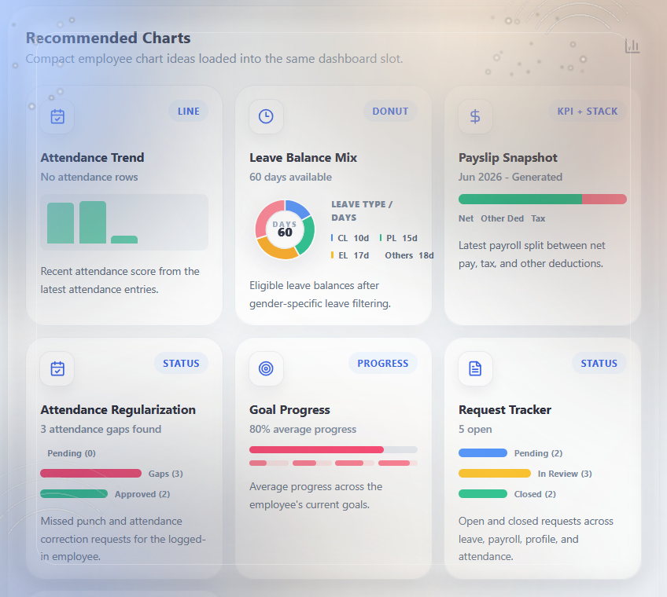Click the yellow In Review (3) bar
Viewport: 667px width, 597px height.
tap(495, 474)
